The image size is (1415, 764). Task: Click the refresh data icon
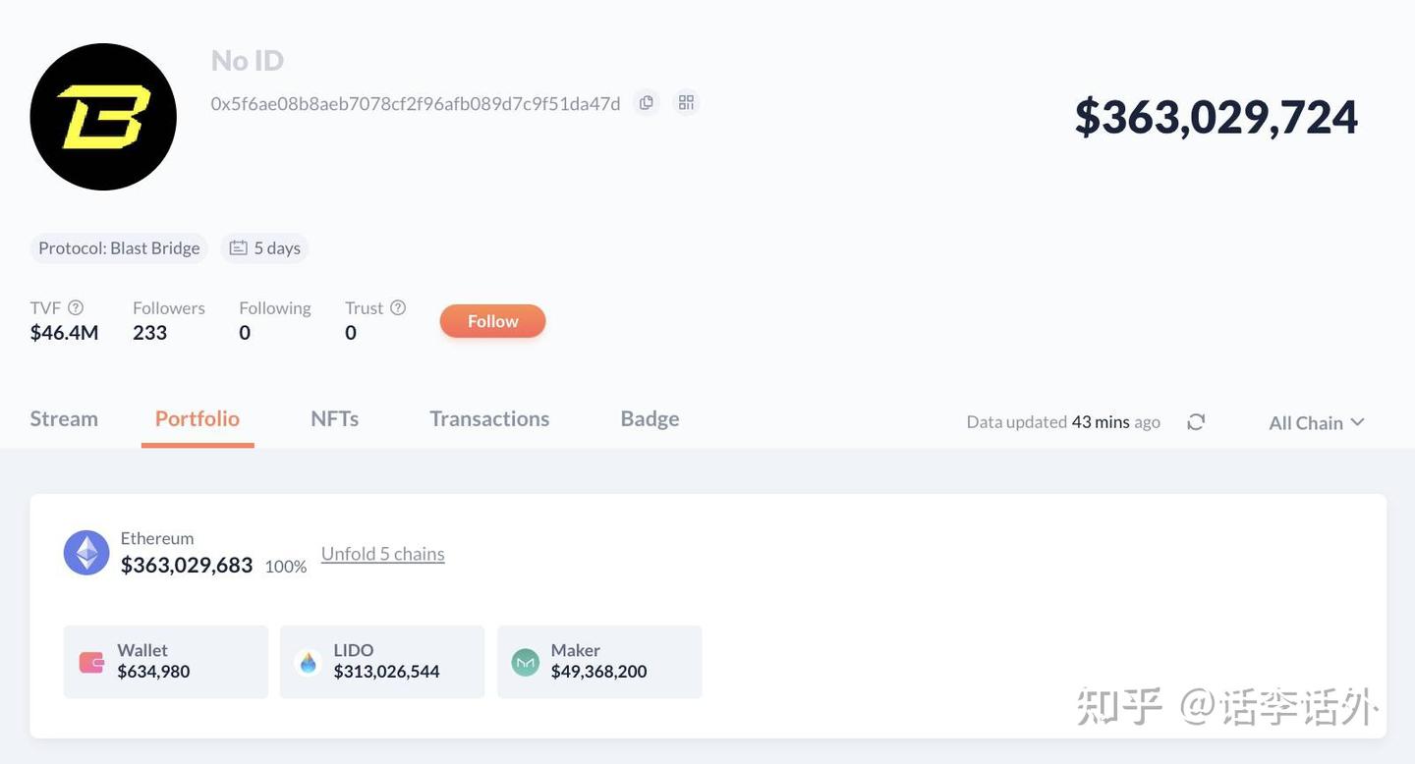tap(1196, 422)
